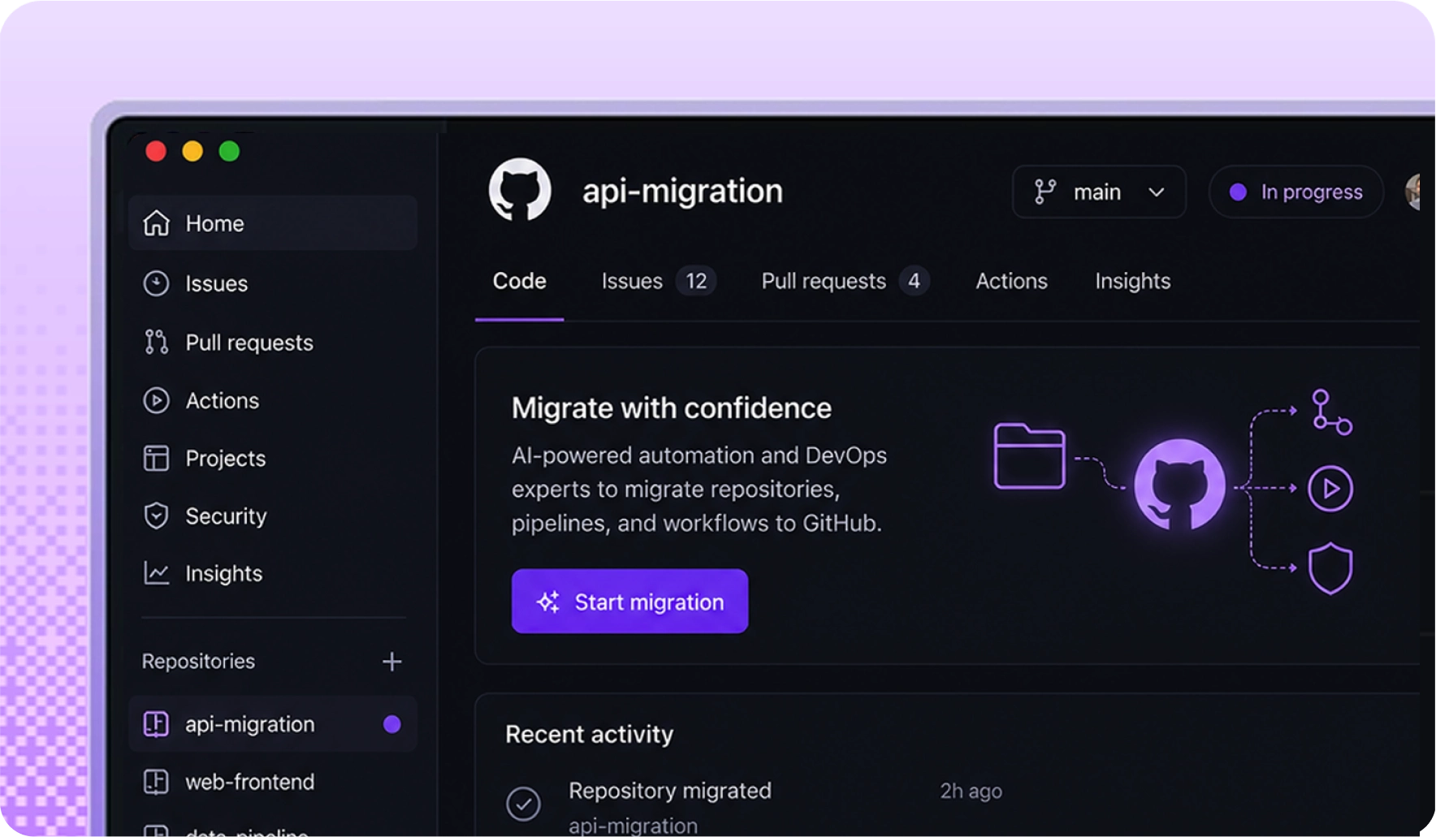Select the api-migration repo icon in the sidebar

click(156, 723)
